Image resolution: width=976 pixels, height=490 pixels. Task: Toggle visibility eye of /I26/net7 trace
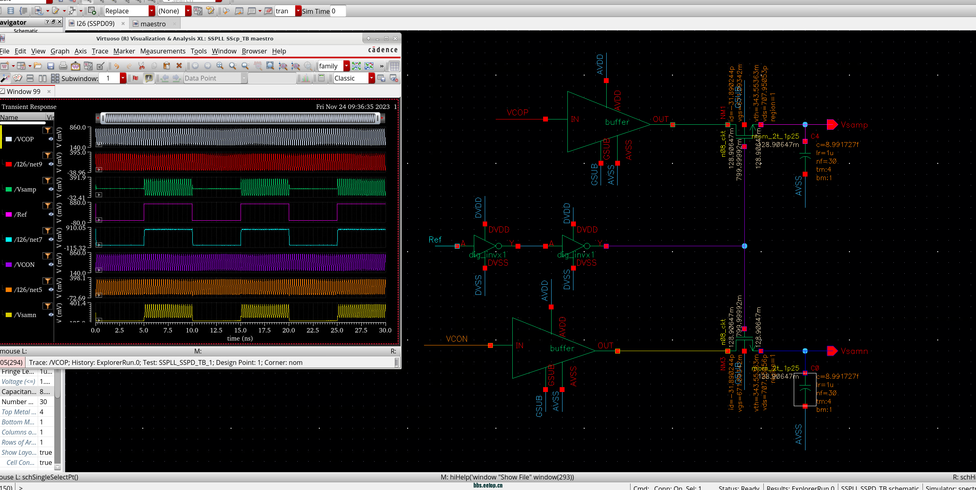51,239
